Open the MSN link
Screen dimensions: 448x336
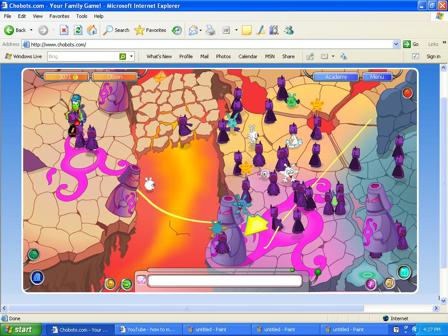(269, 56)
